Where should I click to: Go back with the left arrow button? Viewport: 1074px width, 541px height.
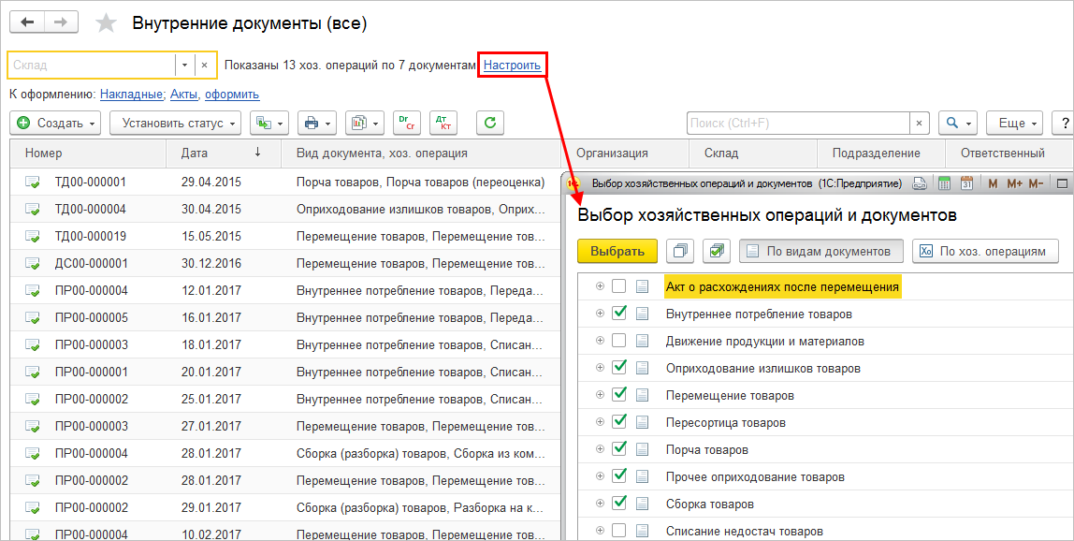coord(27,22)
